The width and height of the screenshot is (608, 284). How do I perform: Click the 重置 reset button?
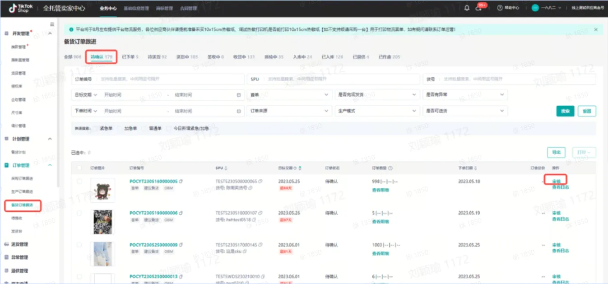[x=587, y=111]
